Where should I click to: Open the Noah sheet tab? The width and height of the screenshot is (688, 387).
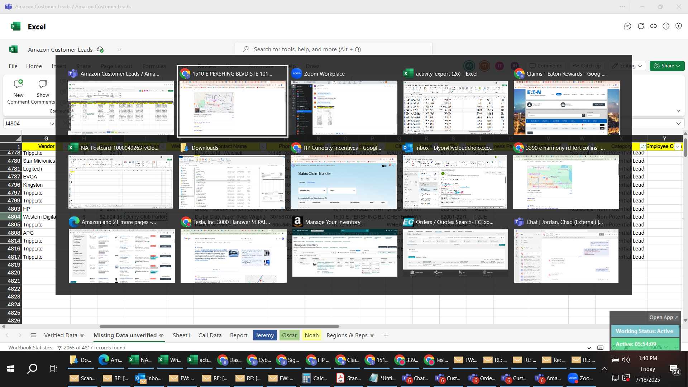coord(312,335)
